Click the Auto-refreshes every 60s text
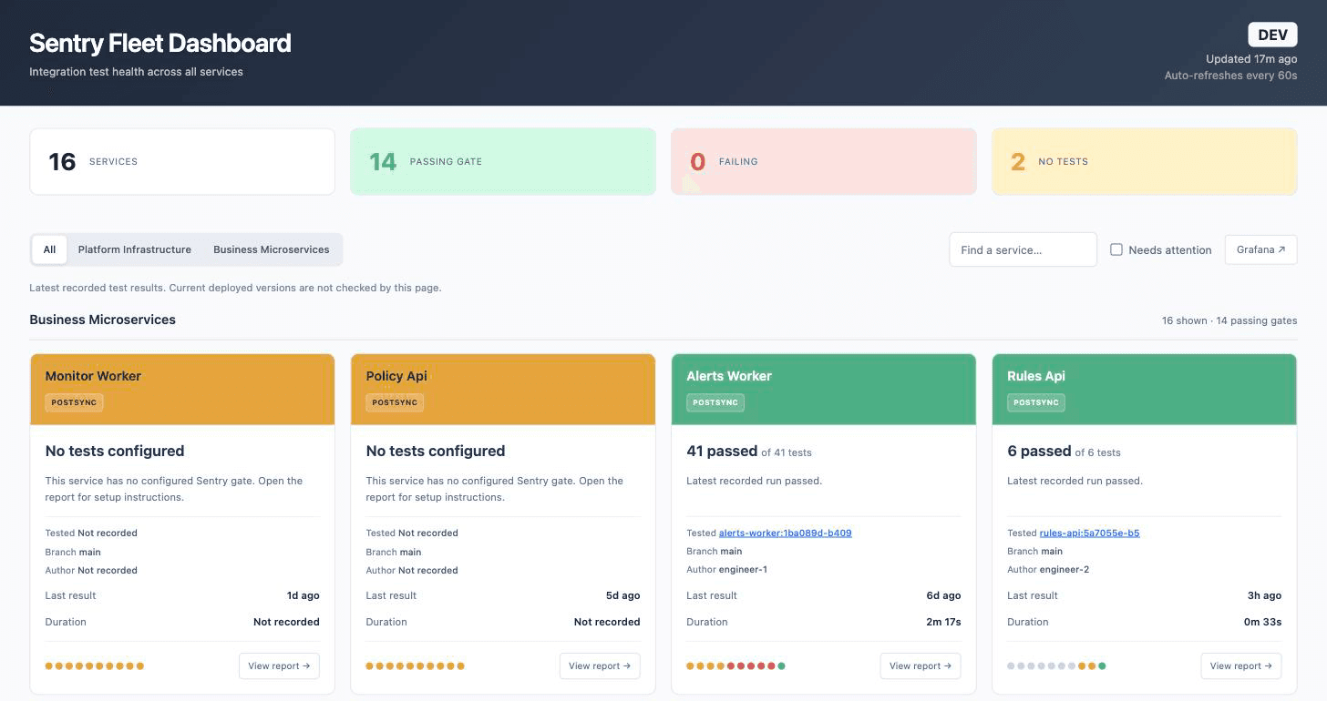The width and height of the screenshot is (1327, 701). point(1231,76)
